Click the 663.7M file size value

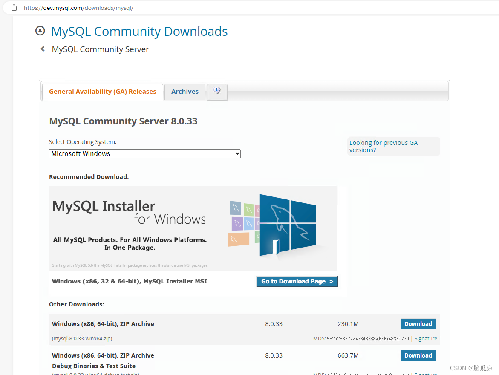(348, 355)
